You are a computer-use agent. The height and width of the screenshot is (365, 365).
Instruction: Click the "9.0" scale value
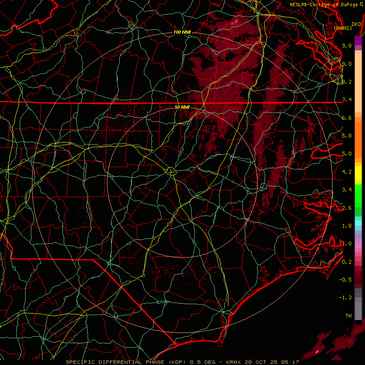pyautogui.click(x=347, y=64)
